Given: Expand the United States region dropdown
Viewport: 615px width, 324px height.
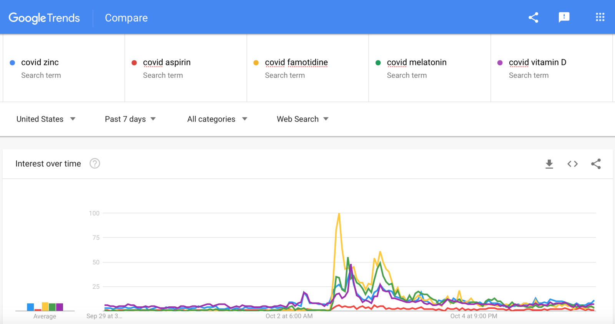Looking at the screenshot, I should click(46, 119).
